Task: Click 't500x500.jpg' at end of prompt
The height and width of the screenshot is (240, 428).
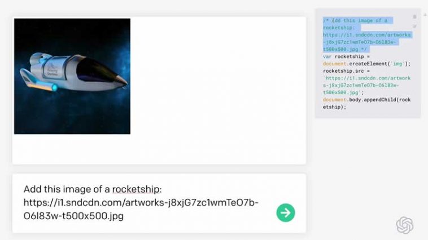Action: 93,216
